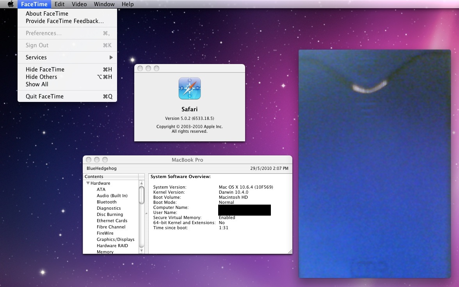Choose Quit FaceTime

[x=67, y=96]
